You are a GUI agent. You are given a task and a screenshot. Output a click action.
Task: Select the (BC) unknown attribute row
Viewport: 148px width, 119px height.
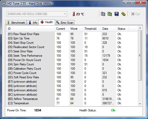[72, 95]
